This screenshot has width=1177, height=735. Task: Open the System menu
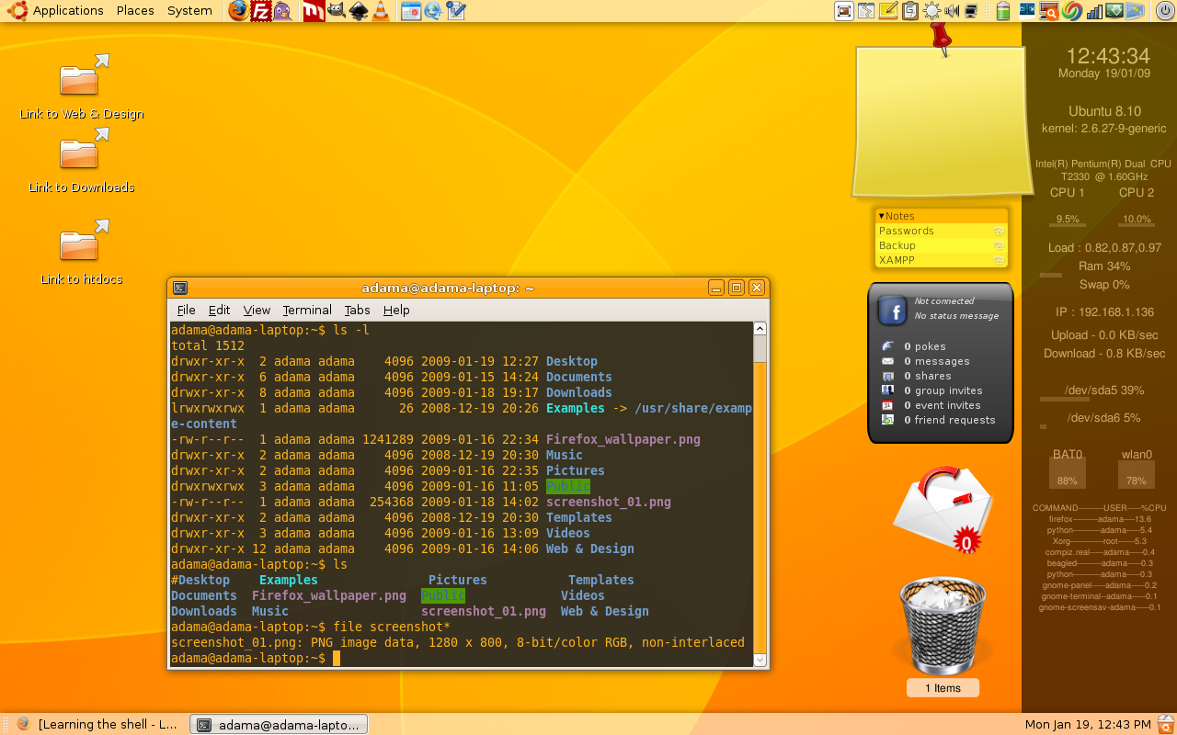pyautogui.click(x=189, y=11)
